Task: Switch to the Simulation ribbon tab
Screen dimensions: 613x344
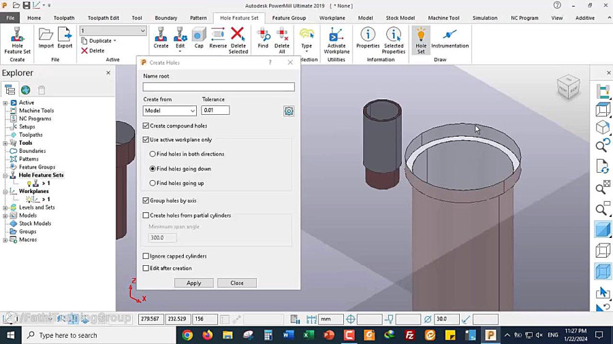Action: (x=485, y=18)
